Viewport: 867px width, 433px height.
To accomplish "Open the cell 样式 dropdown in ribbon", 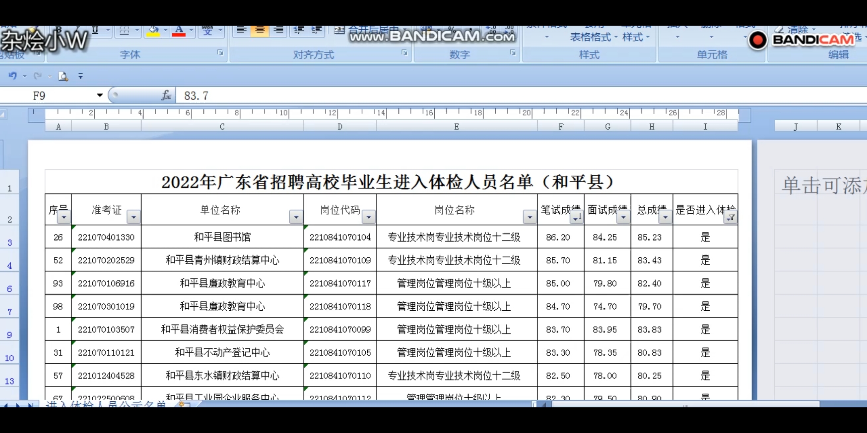I will (636, 37).
